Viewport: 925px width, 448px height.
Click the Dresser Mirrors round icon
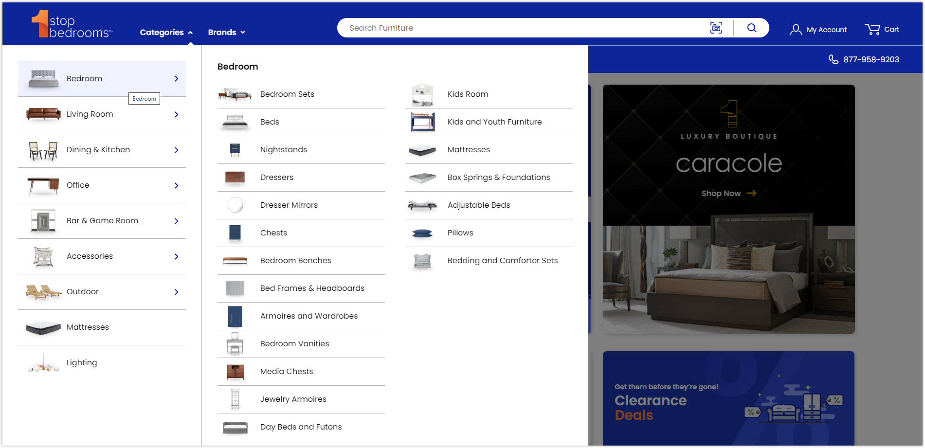click(x=235, y=205)
